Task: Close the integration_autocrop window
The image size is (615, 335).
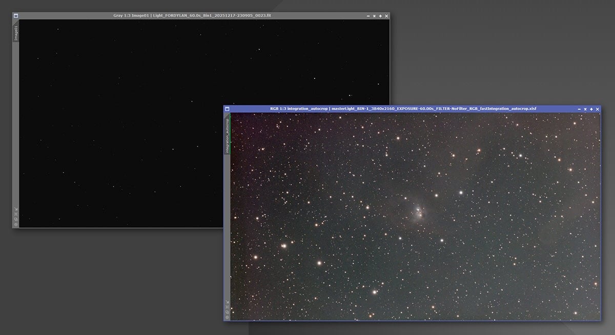Action: point(598,109)
